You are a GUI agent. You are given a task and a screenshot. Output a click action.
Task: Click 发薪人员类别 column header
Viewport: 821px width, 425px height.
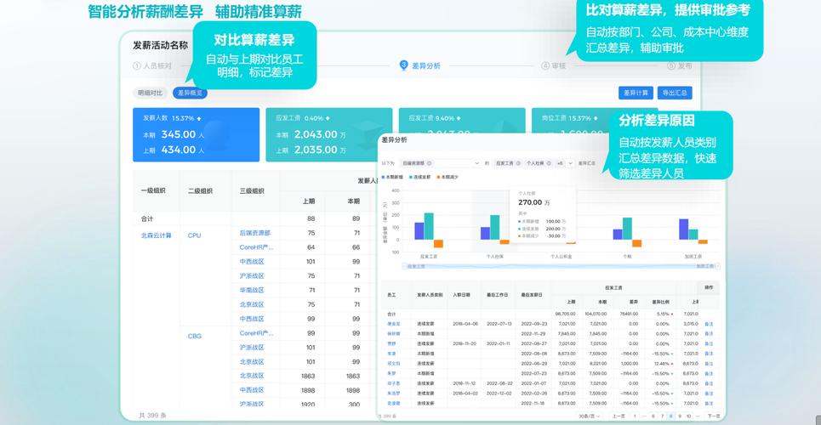click(x=430, y=295)
